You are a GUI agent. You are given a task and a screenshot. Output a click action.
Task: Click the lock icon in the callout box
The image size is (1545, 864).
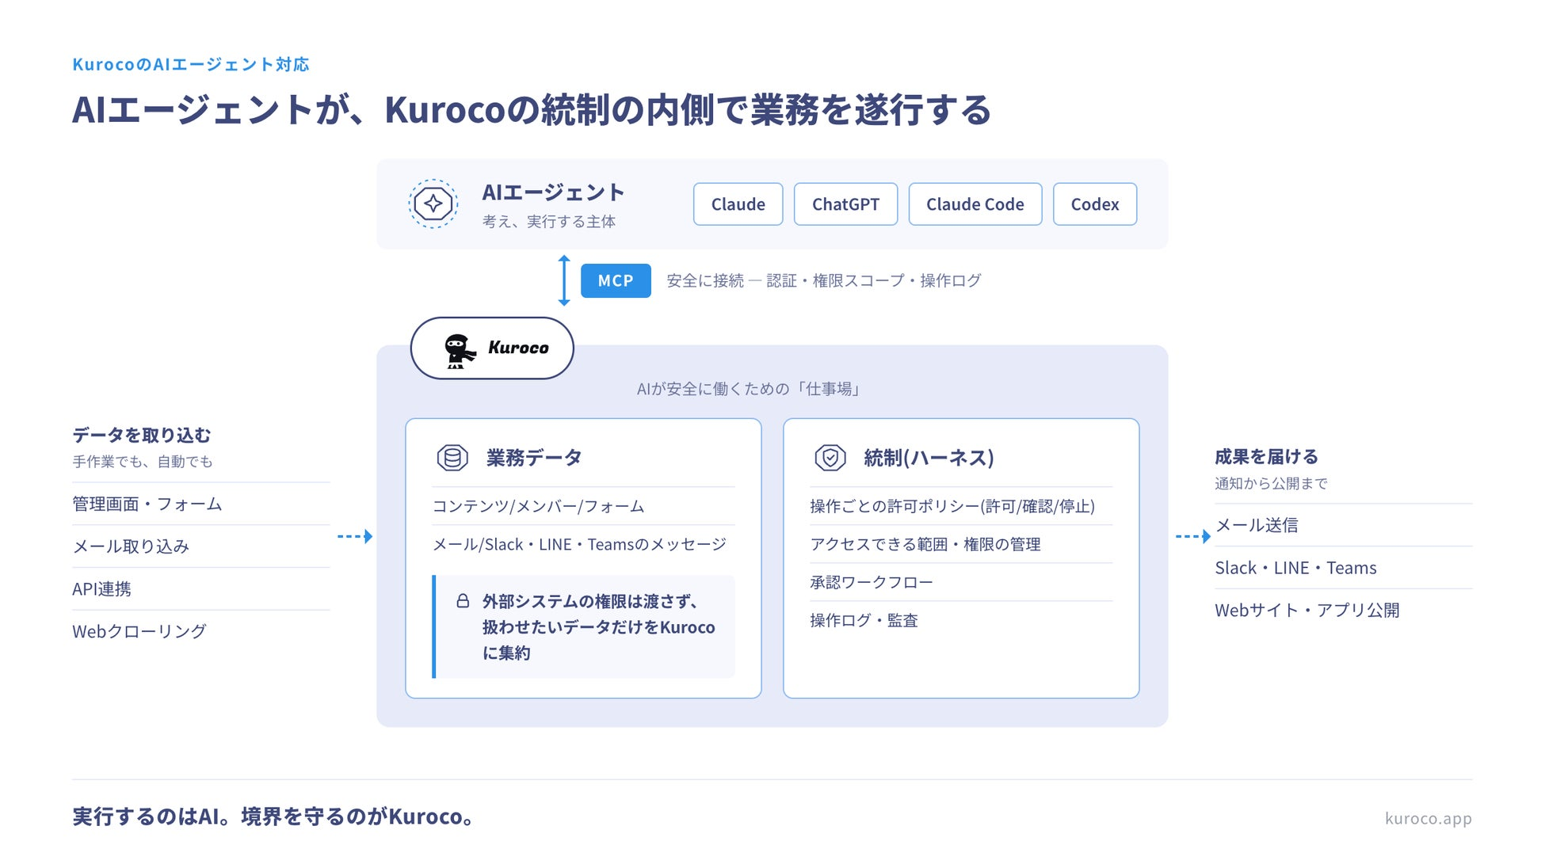click(463, 601)
